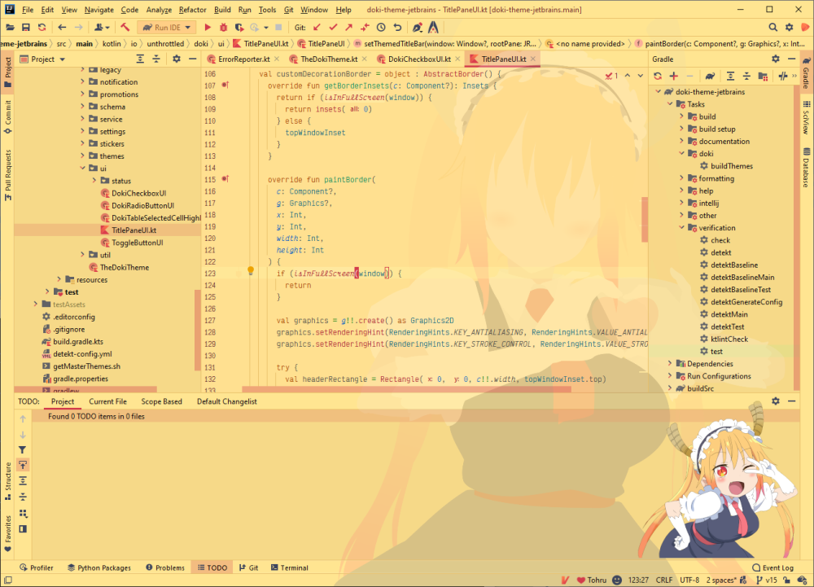Image resolution: width=814 pixels, height=587 pixels.
Task: Collapse the ui folder in Project tree
Action: [x=82, y=169]
